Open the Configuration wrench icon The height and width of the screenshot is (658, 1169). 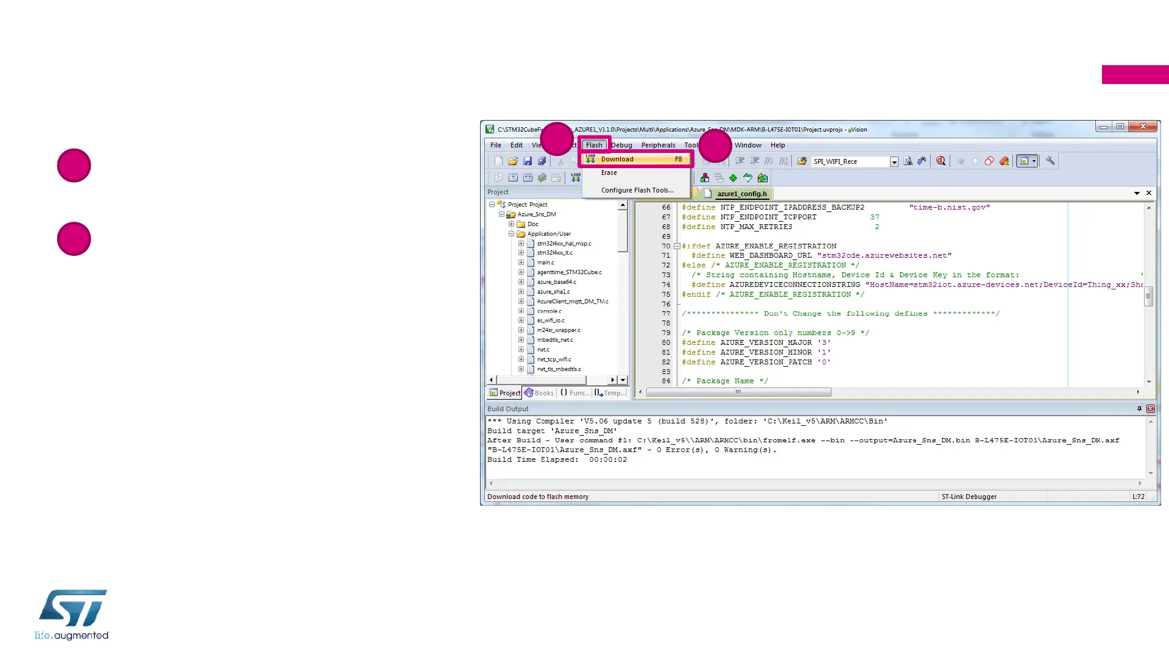[1050, 161]
